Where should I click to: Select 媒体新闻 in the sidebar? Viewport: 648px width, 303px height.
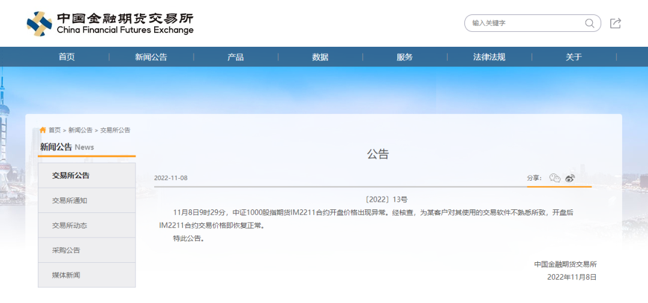[x=87, y=275]
